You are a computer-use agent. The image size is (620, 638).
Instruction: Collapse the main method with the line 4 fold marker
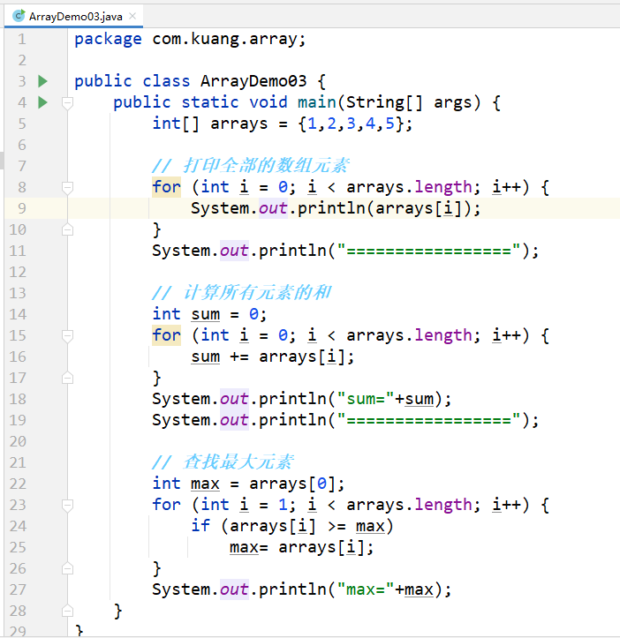coord(68,103)
